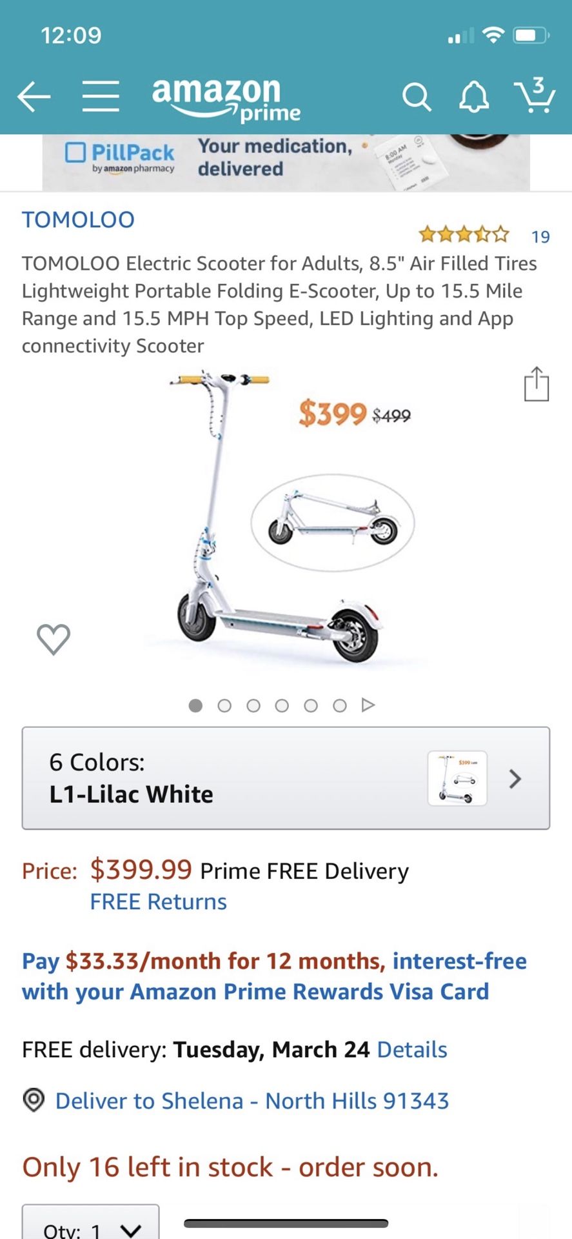The height and width of the screenshot is (1239, 572).
Task: Tap the delivery location pin icon
Action: 34,1100
